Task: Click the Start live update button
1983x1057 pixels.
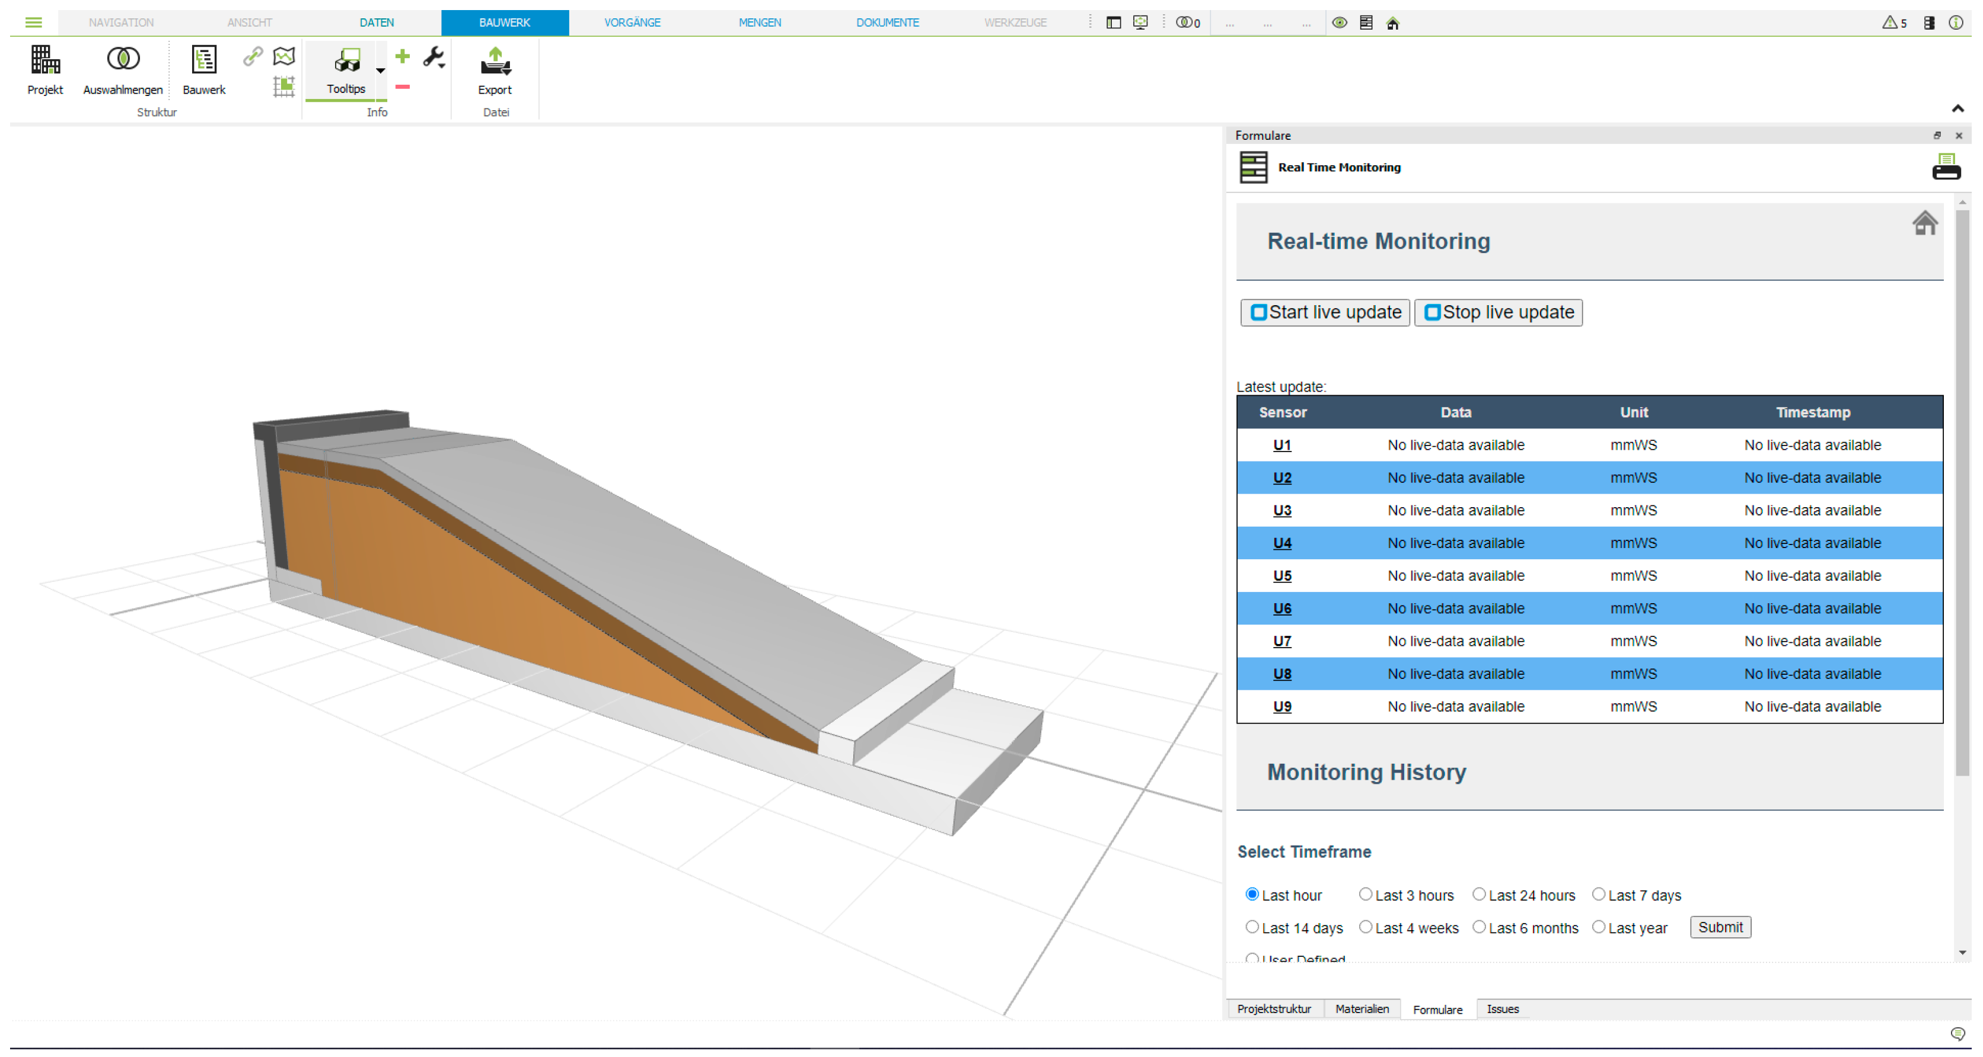Action: tap(1325, 312)
